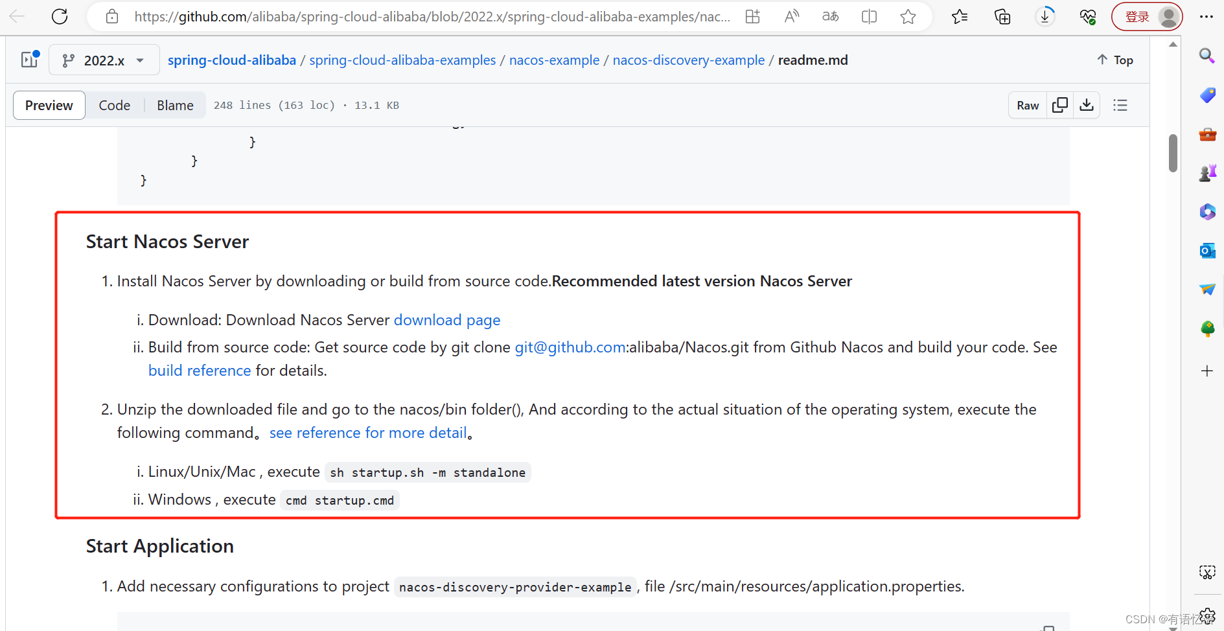Open the translate page icon
The image size is (1224, 631).
830,17
